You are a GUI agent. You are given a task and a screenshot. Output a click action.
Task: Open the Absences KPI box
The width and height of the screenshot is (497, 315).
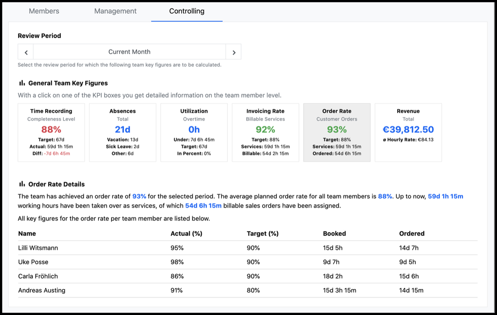click(x=123, y=133)
